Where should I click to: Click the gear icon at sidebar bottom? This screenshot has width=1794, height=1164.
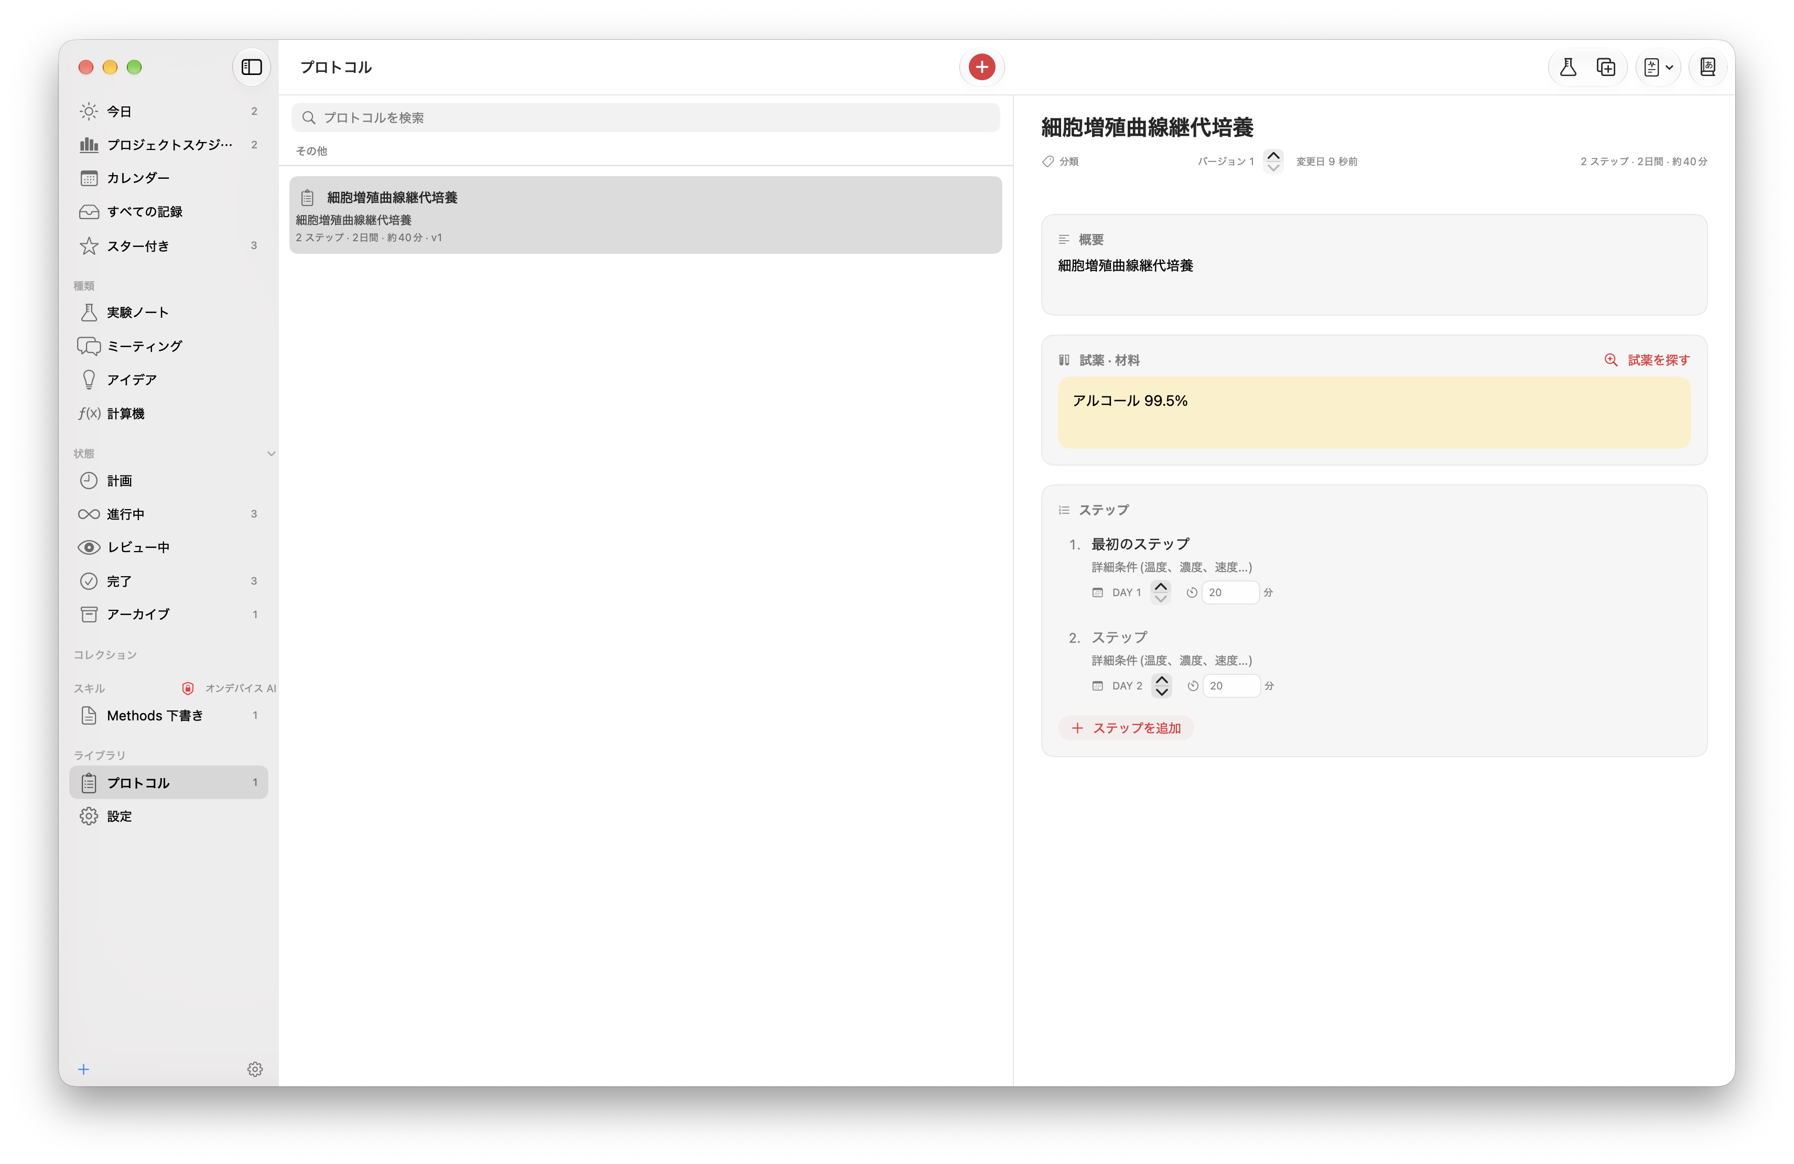tap(255, 1069)
